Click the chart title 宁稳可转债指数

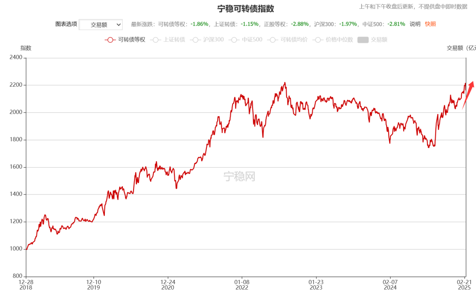pyautogui.click(x=245, y=8)
